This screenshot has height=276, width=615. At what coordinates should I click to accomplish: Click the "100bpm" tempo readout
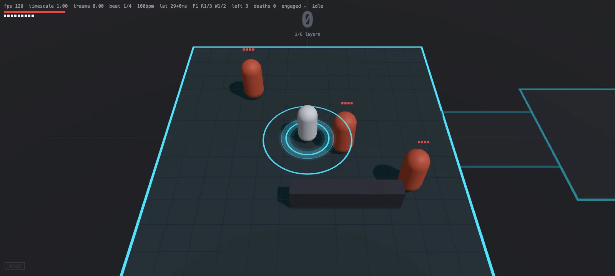pyautogui.click(x=145, y=6)
